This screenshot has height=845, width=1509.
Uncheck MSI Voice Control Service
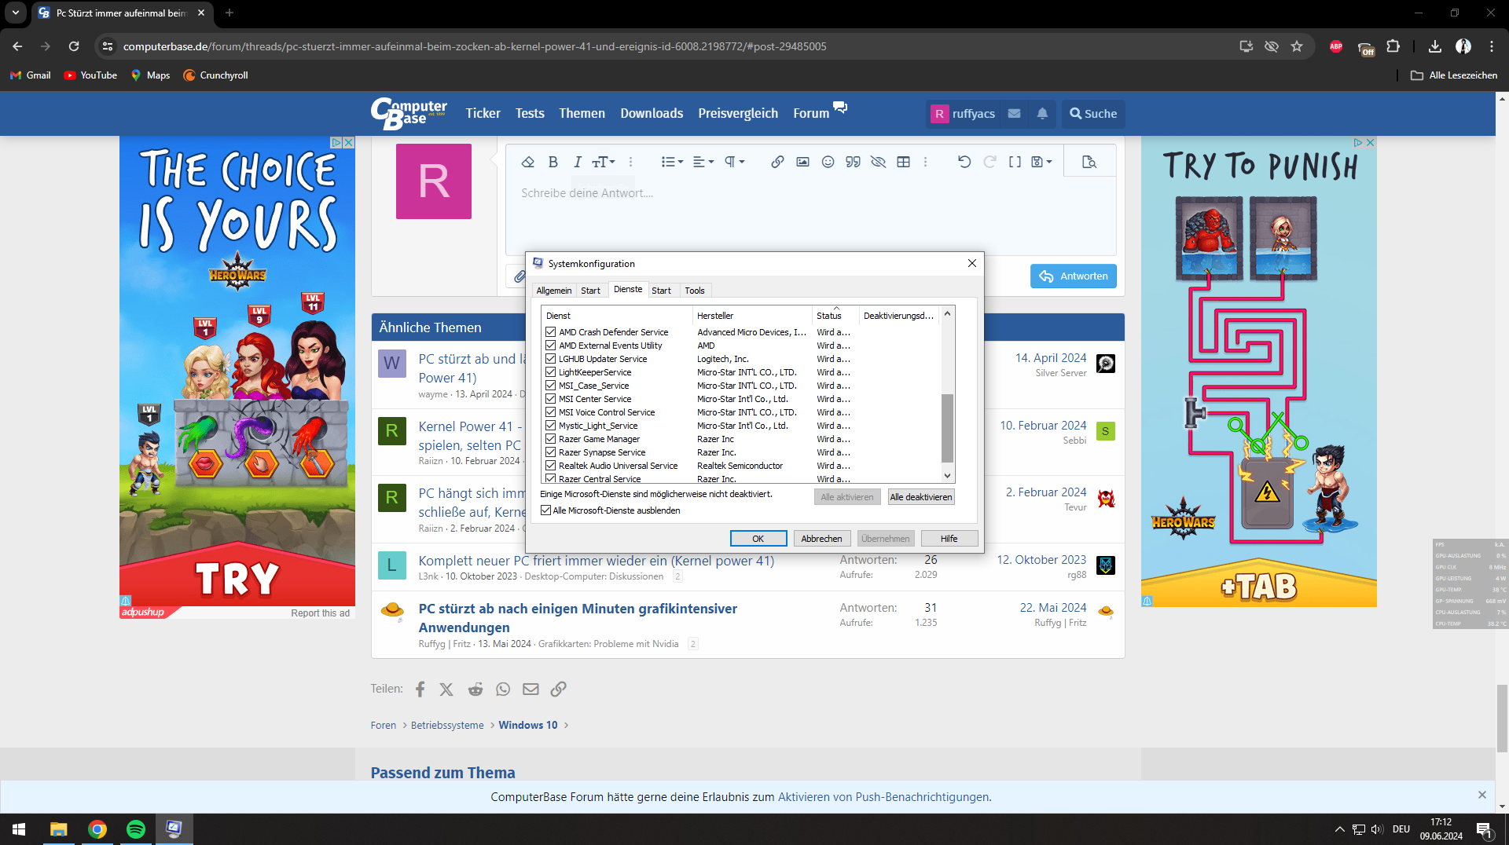click(x=551, y=412)
